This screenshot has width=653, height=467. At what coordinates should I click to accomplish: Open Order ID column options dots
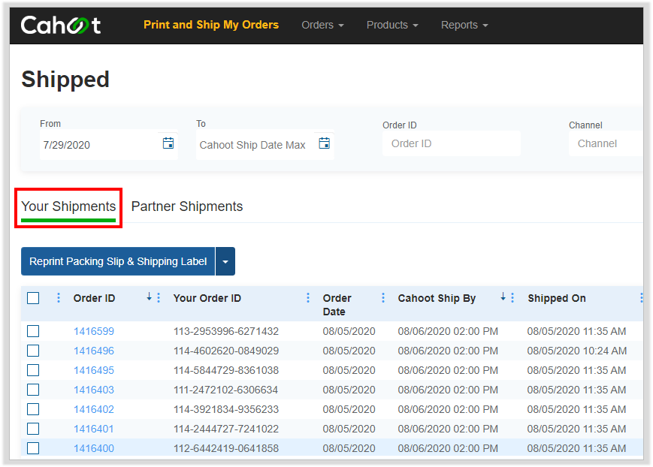(159, 297)
